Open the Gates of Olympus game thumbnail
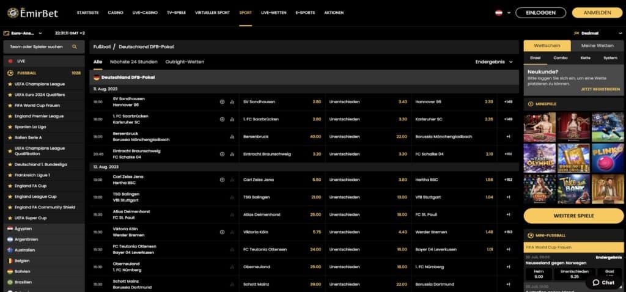Image resolution: width=626 pixels, height=292 pixels. (540, 158)
